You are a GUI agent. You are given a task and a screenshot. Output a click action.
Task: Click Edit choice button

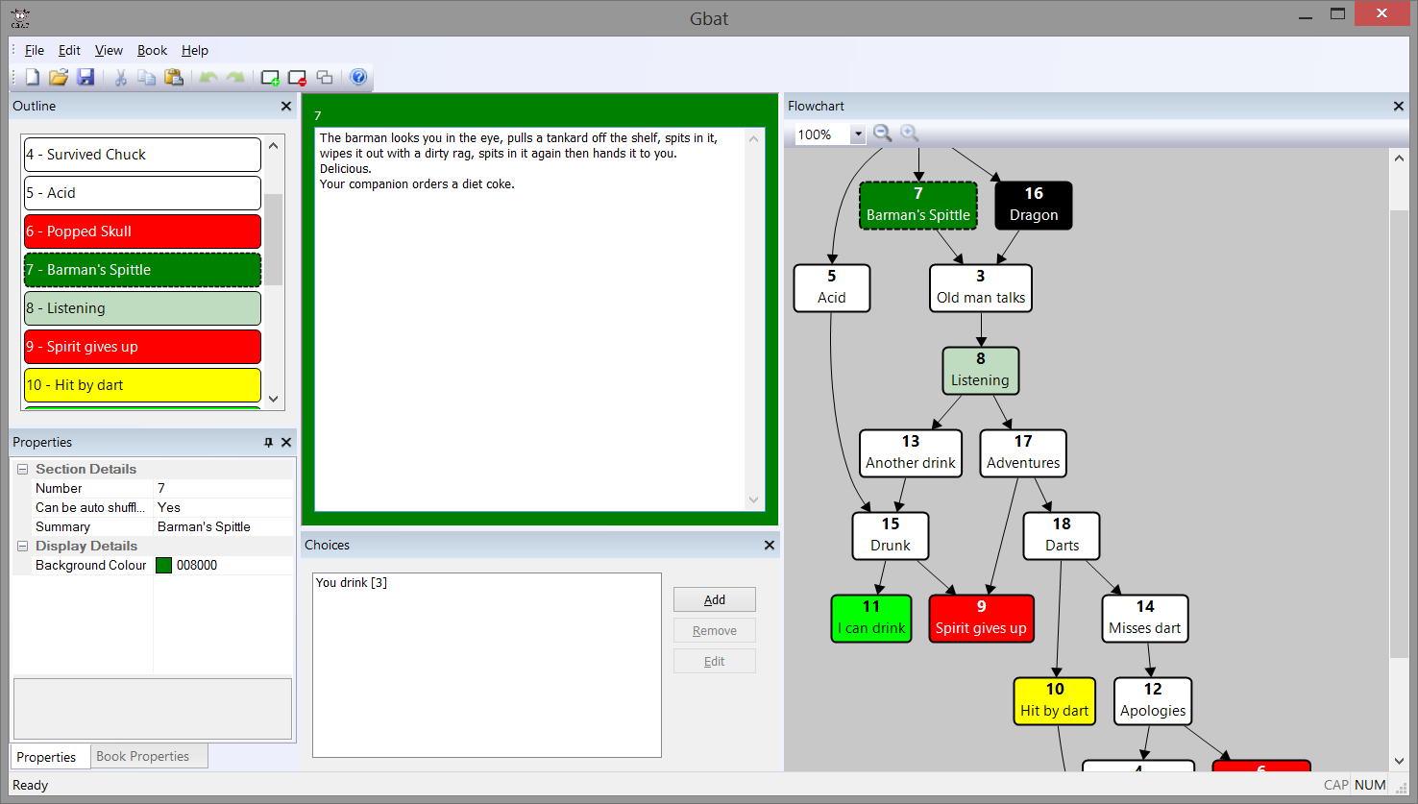click(715, 661)
